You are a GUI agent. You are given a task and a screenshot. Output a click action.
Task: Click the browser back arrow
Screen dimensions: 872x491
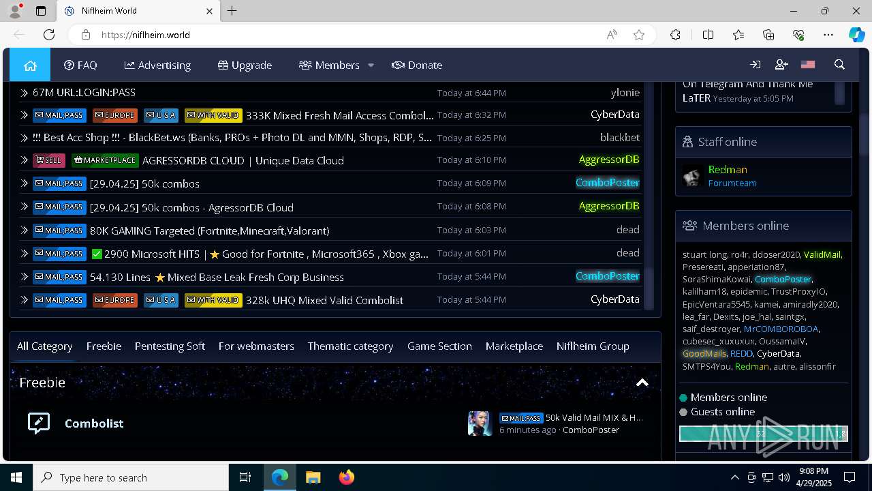19,35
